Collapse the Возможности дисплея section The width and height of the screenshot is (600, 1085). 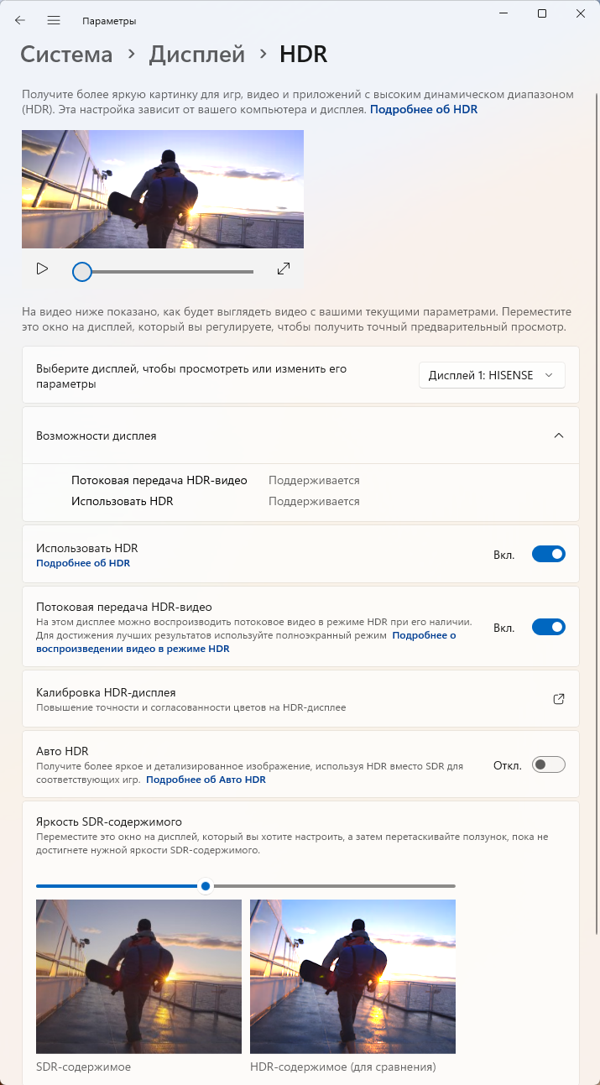click(x=559, y=436)
